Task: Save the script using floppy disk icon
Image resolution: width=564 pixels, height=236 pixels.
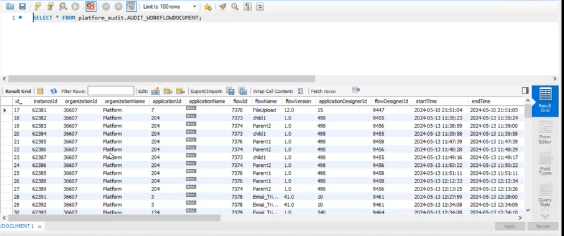Action: (x=22, y=6)
